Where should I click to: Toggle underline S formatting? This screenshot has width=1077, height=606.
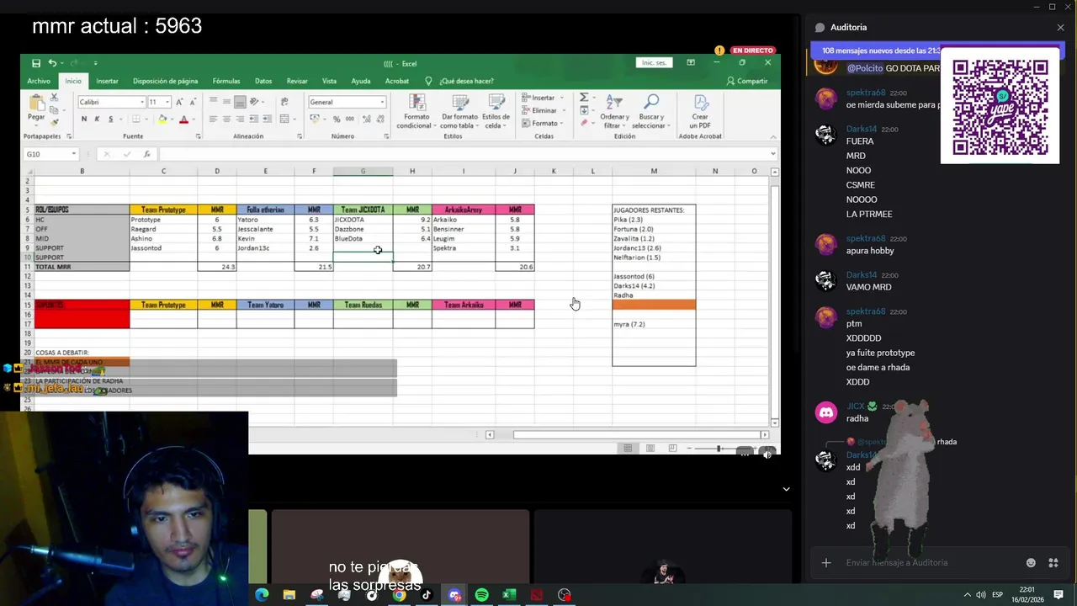click(x=110, y=120)
